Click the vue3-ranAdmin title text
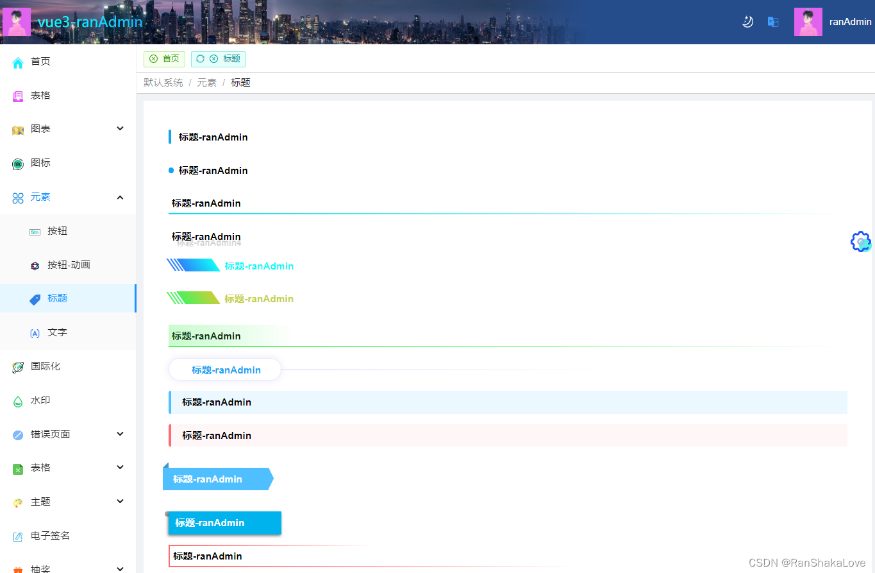This screenshot has height=573, width=875. click(x=90, y=22)
